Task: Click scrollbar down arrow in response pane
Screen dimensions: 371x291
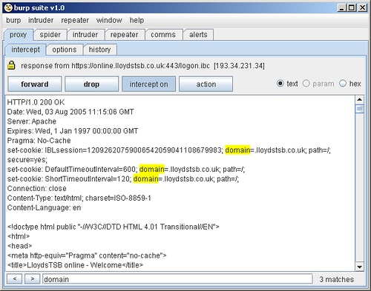Action: tap(360, 267)
